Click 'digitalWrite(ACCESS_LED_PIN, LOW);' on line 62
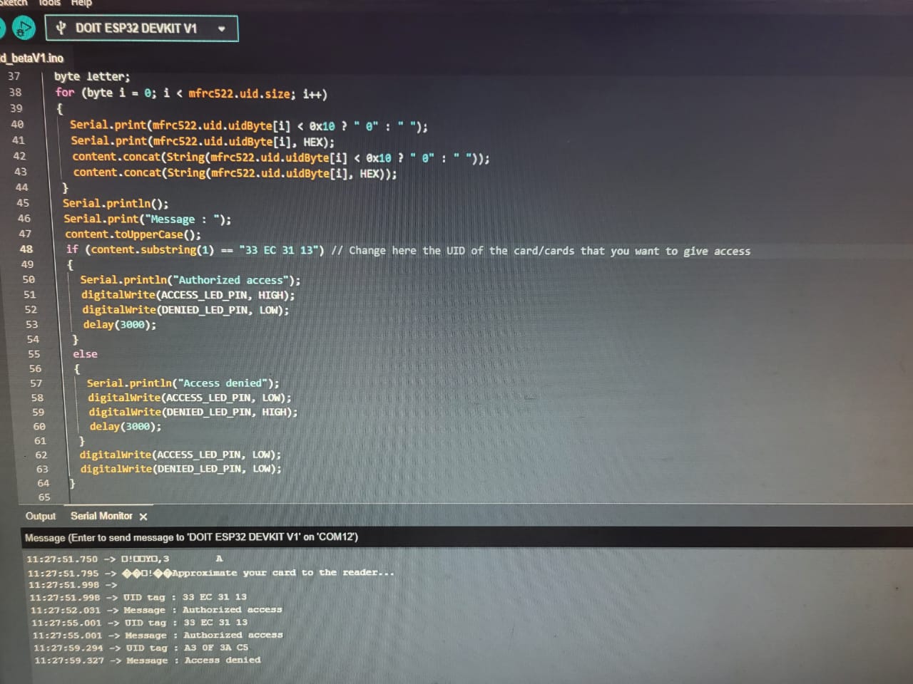Image resolution: width=913 pixels, height=684 pixels. click(180, 455)
